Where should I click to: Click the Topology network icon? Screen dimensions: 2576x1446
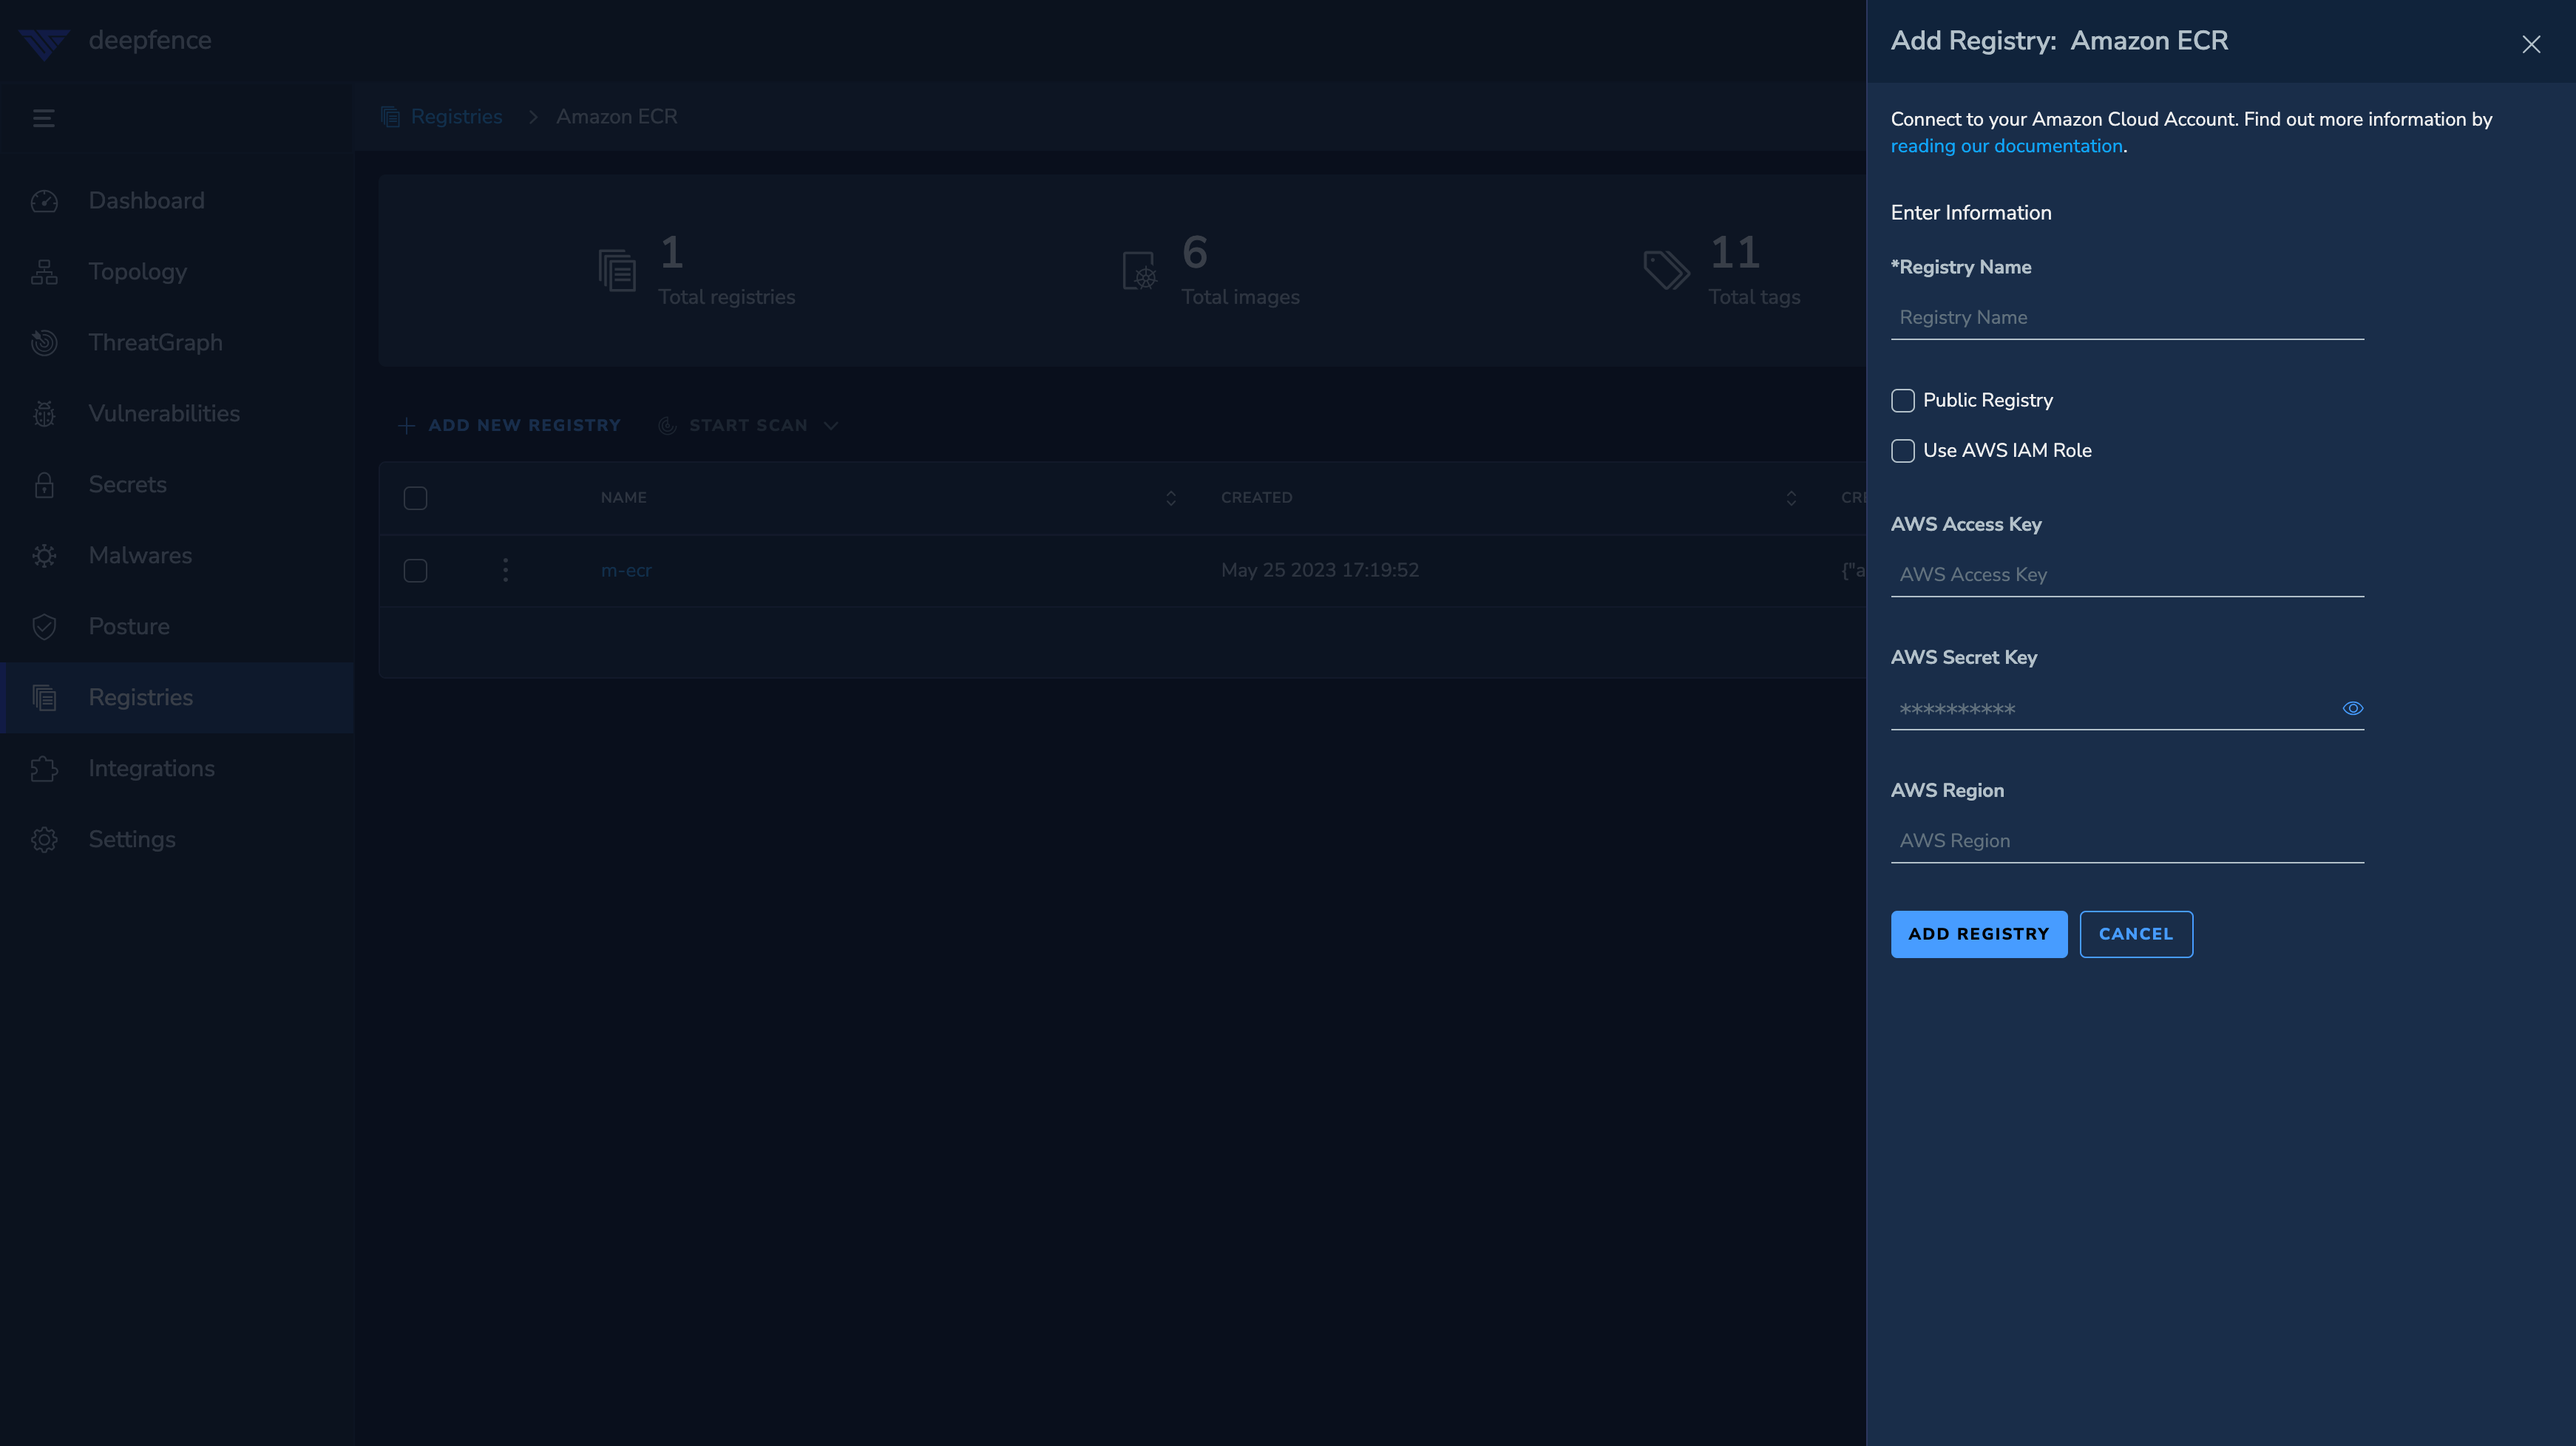[44, 272]
